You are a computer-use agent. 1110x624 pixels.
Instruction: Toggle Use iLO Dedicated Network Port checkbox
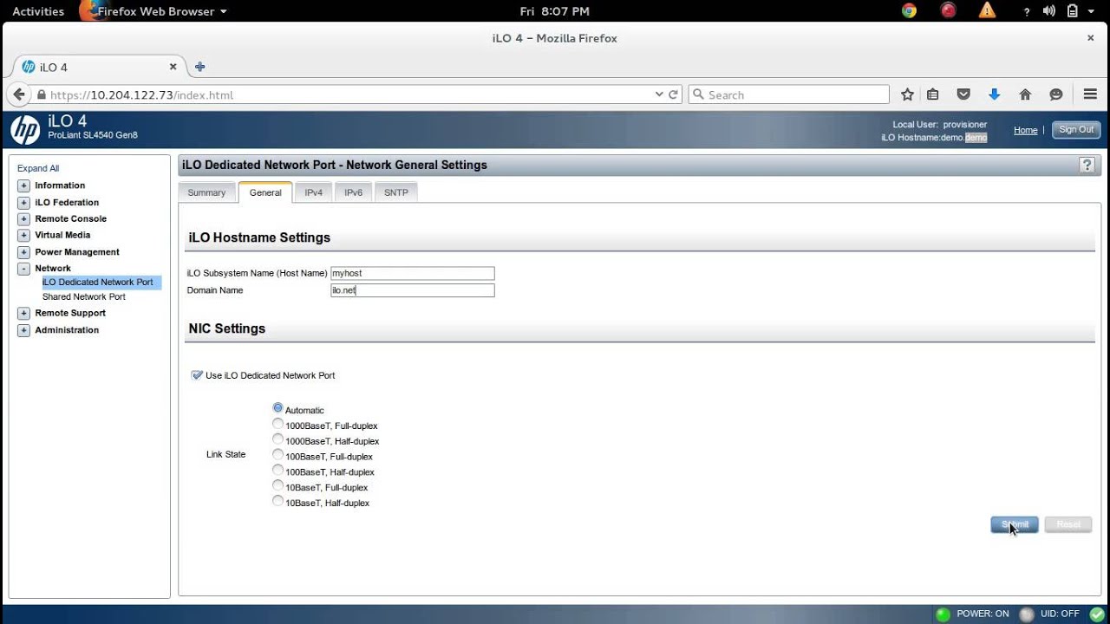click(x=197, y=375)
